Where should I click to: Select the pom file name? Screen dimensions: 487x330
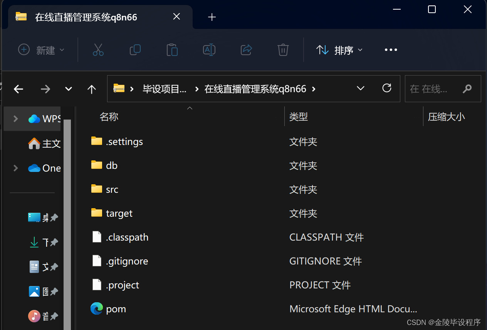(116, 309)
